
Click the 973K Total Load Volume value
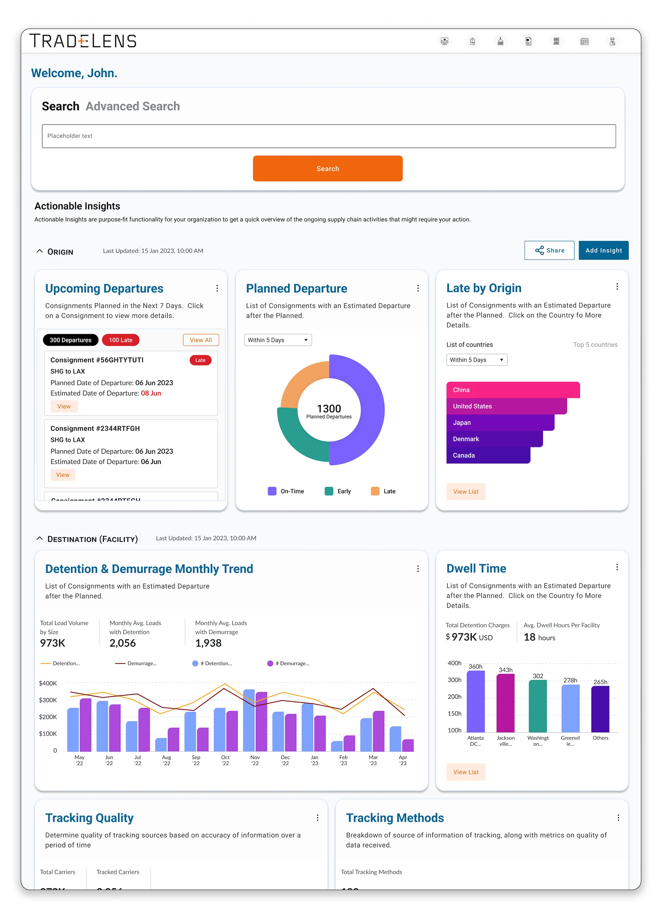[53, 643]
